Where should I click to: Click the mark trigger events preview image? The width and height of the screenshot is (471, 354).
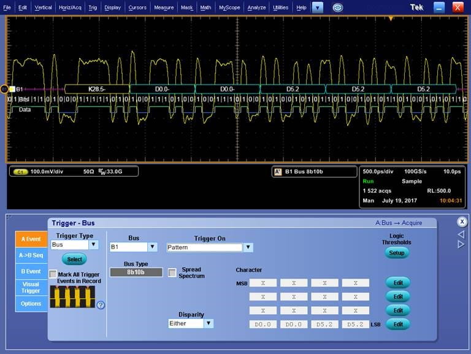coord(72,296)
